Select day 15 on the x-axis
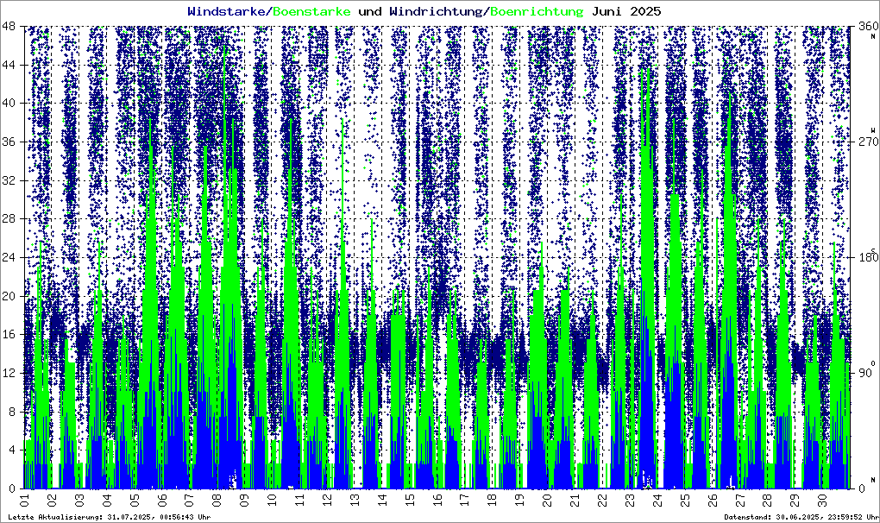Screen dimensions: 880x523 [409, 500]
